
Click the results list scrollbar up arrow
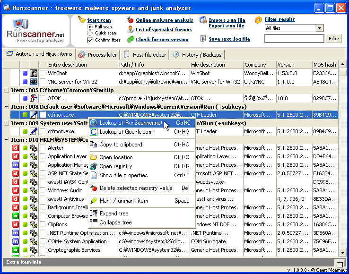tap(342, 65)
